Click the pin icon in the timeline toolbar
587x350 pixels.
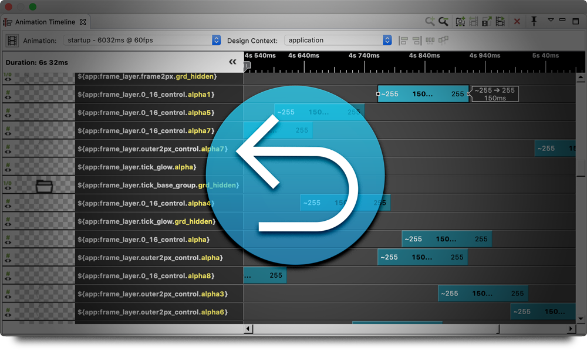pyautogui.click(x=534, y=21)
